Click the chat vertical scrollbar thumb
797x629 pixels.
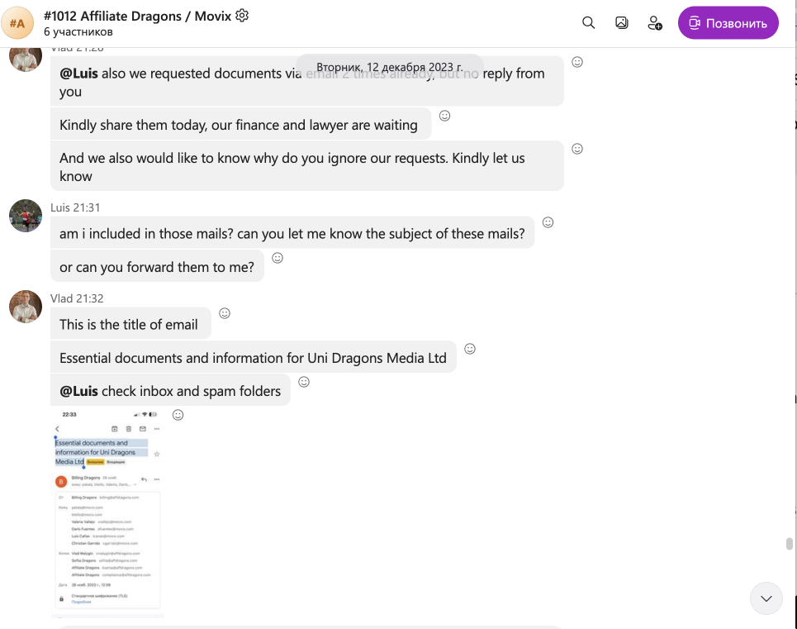coord(789,544)
